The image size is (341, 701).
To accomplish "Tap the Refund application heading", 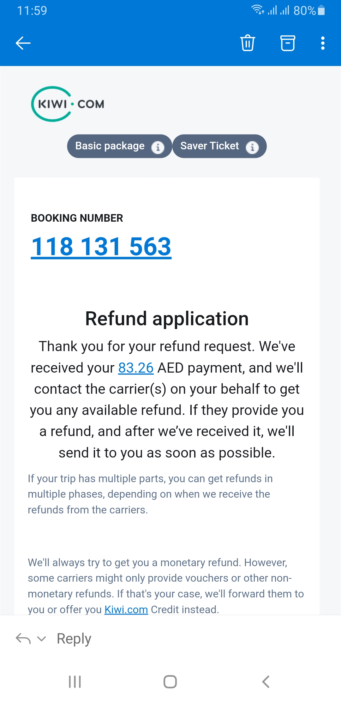I will [x=167, y=318].
